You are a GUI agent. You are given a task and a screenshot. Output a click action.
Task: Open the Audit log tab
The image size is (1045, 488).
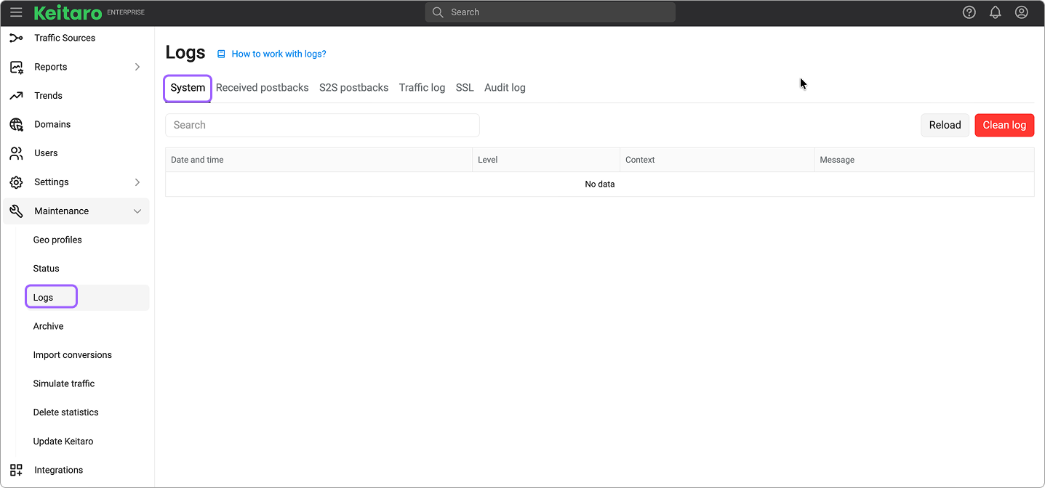[x=505, y=88]
